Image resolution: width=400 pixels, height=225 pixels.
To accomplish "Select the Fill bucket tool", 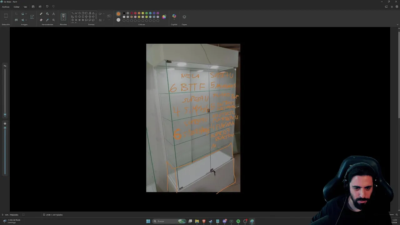I will [x=47, y=14].
